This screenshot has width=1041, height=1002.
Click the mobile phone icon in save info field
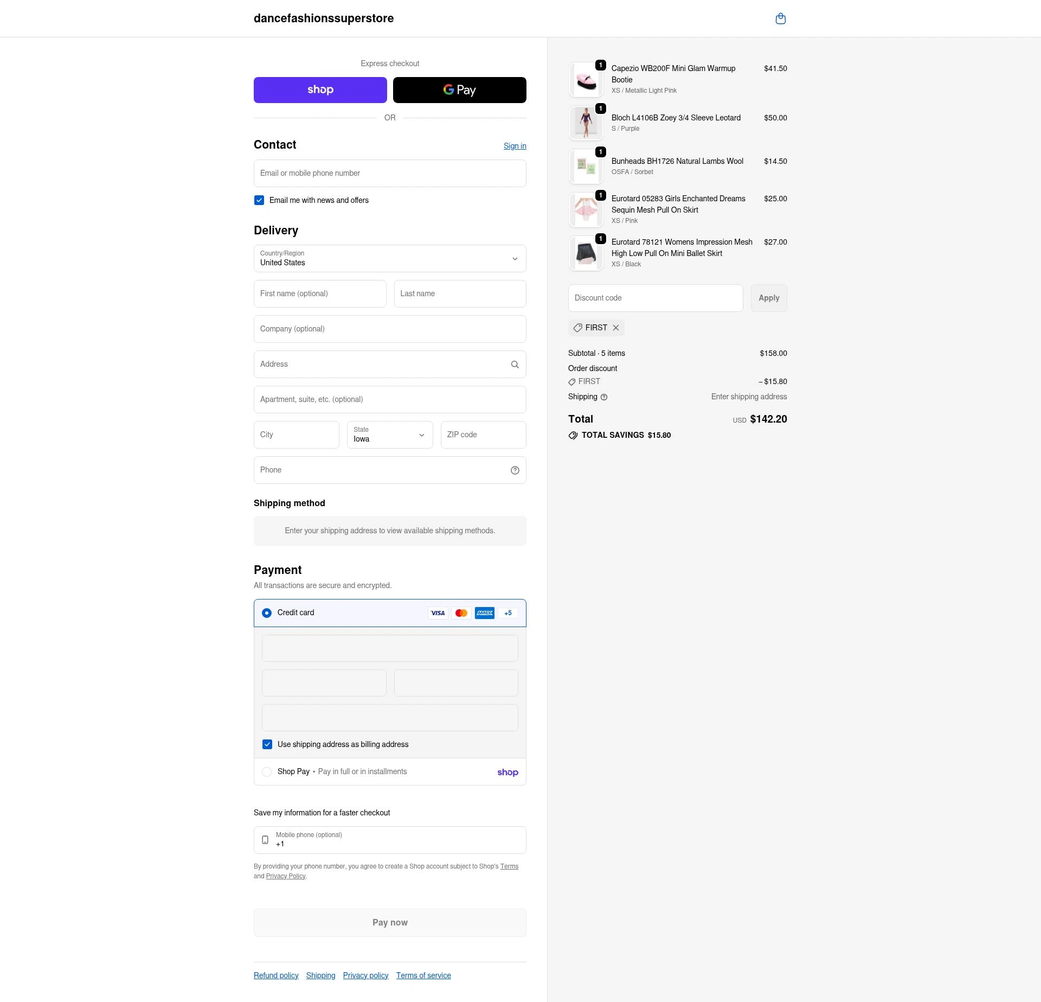click(265, 840)
